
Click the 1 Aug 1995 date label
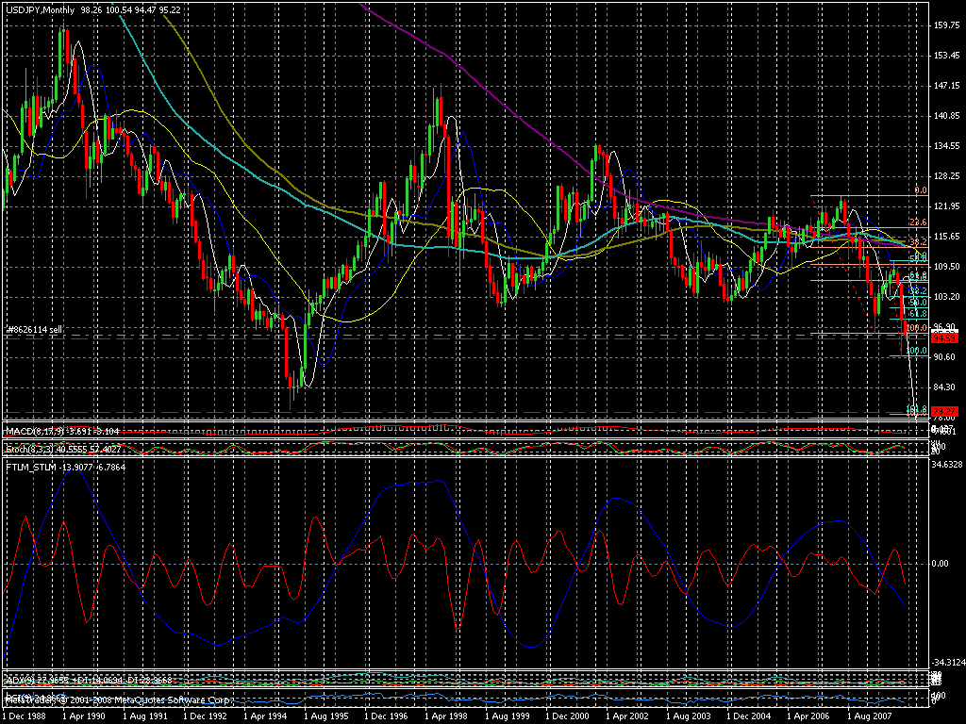[x=325, y=716]
